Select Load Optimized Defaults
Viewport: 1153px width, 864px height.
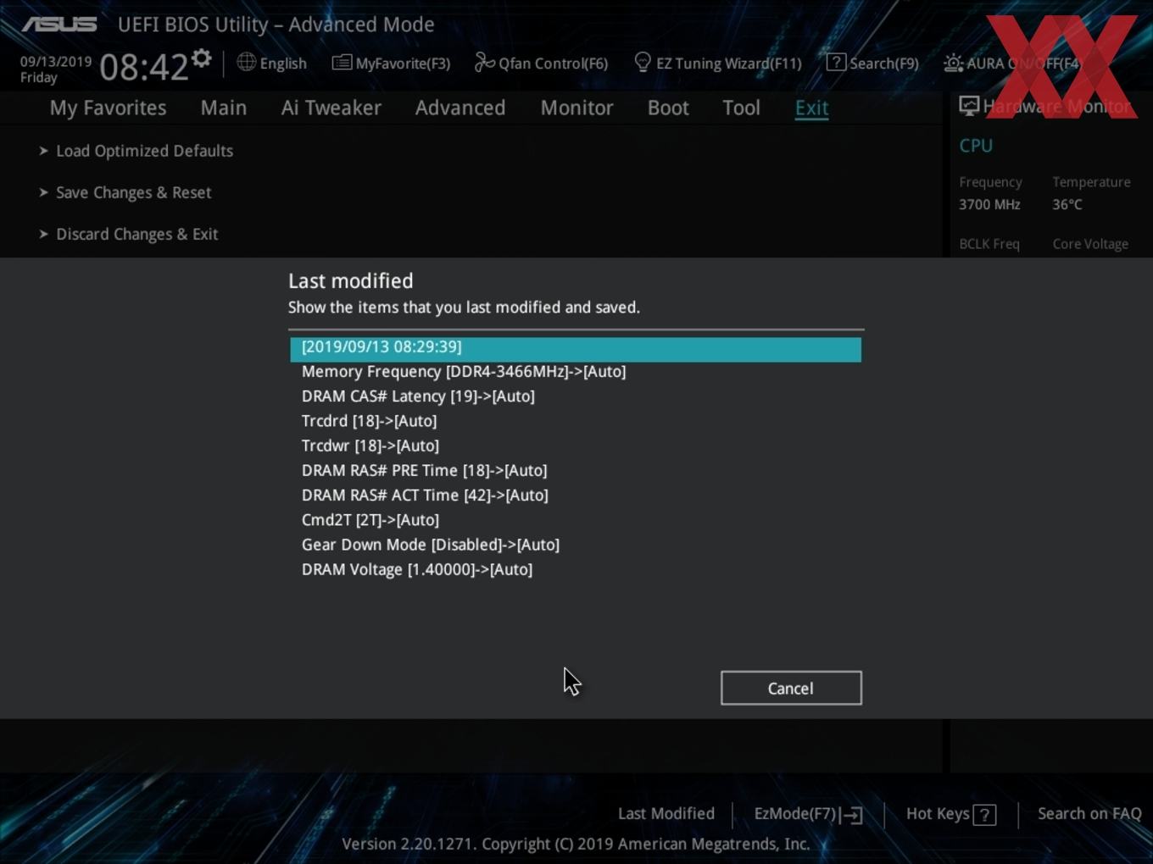coord(144,151)
